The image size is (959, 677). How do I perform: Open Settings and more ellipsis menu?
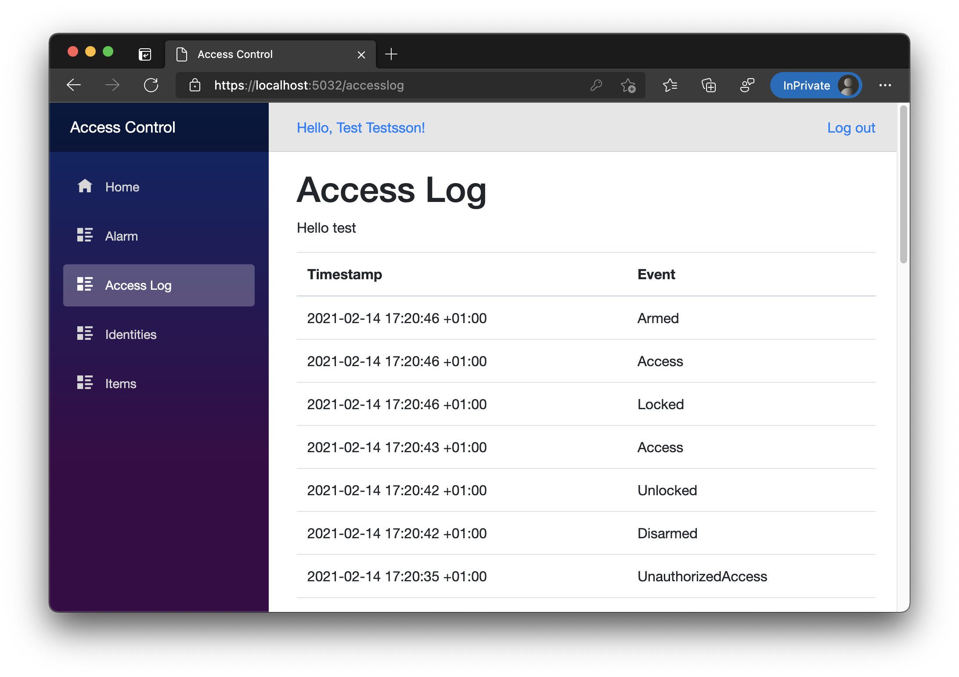(885, 85)
